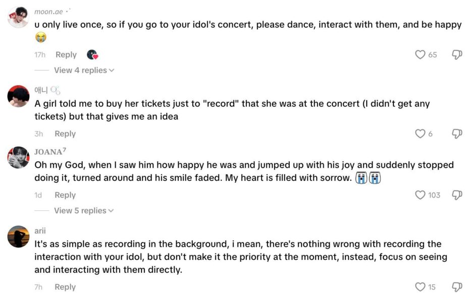Like JOANA's comment with 103 likes
467x293 pixels.
(x=420, y=195)
